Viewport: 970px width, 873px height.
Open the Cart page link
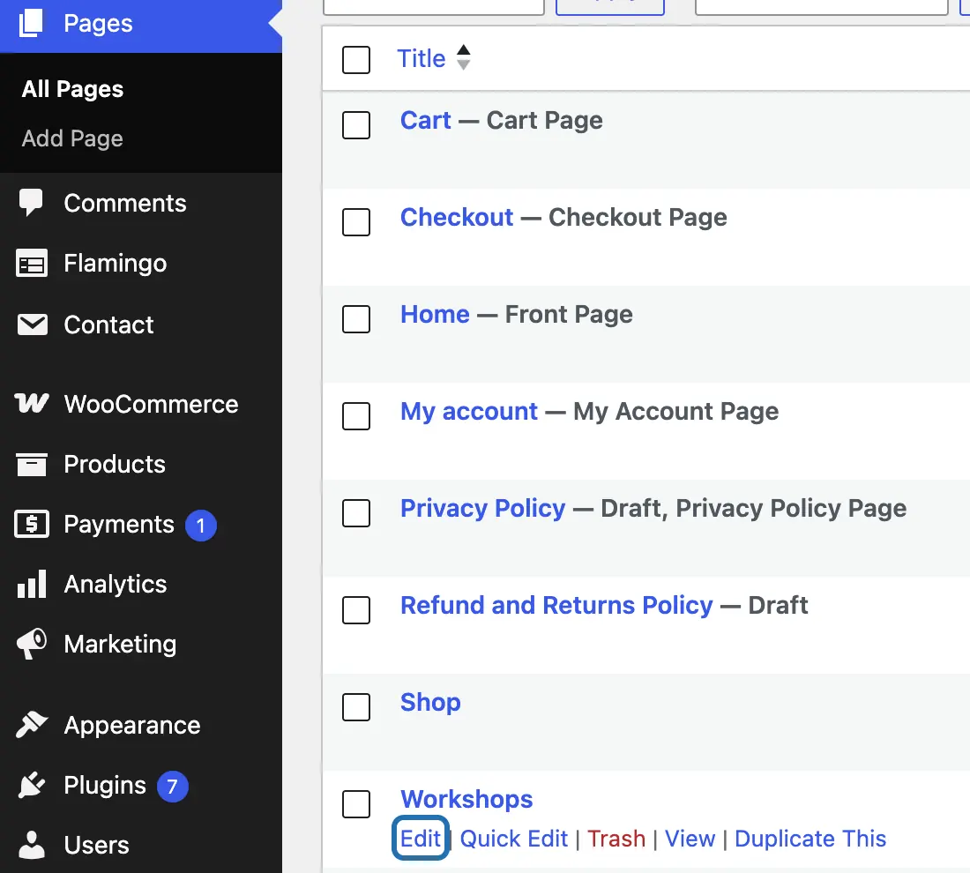tap(426, 120)
